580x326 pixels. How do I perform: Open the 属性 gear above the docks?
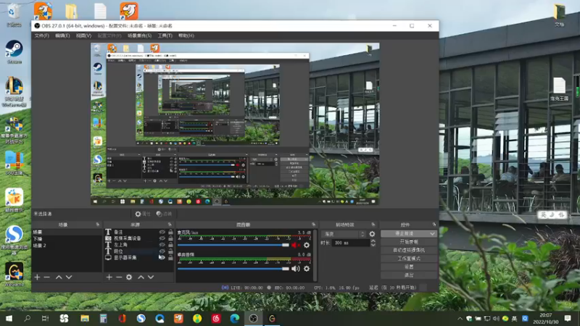tap(142, 214)
